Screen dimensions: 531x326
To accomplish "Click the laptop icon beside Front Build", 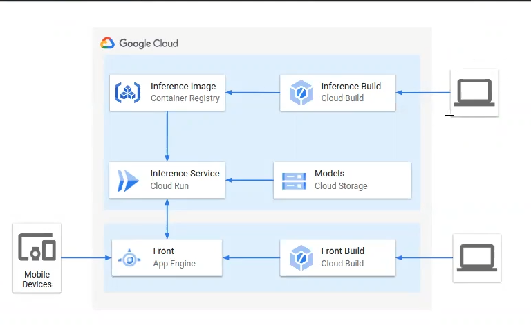I will pyautogui.click(x=477, y=258).
